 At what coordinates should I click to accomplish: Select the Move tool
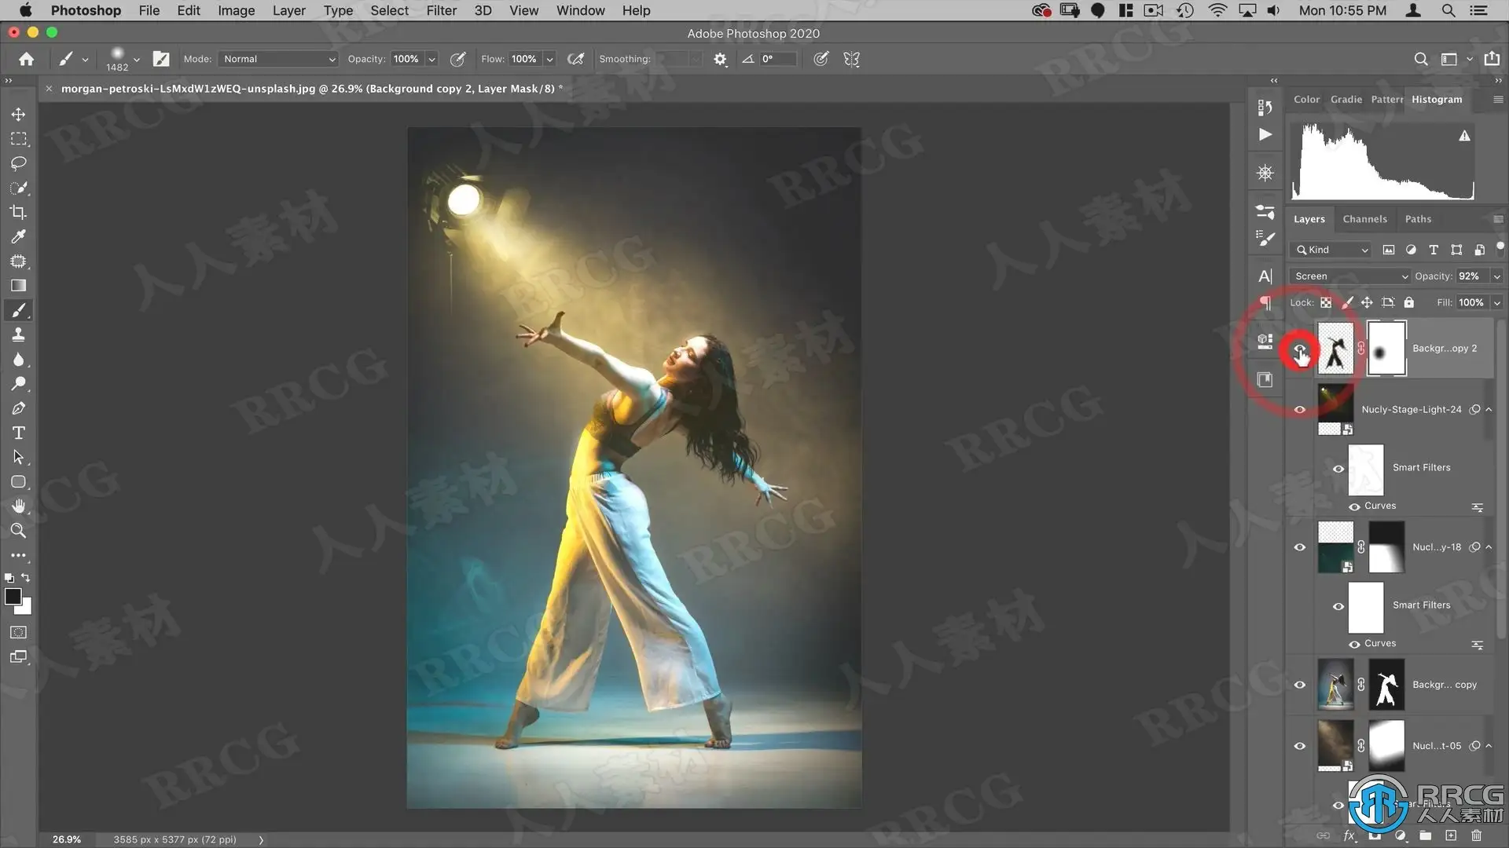tap(18, 115)
